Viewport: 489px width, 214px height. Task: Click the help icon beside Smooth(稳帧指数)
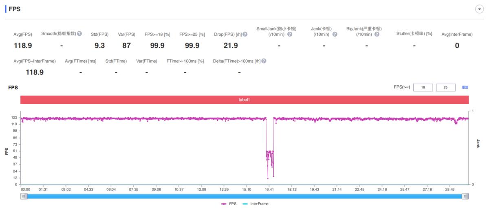(x=79, y=34)
